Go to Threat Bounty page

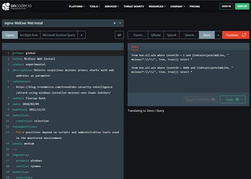pyautogui.click(x=133, y=6)
